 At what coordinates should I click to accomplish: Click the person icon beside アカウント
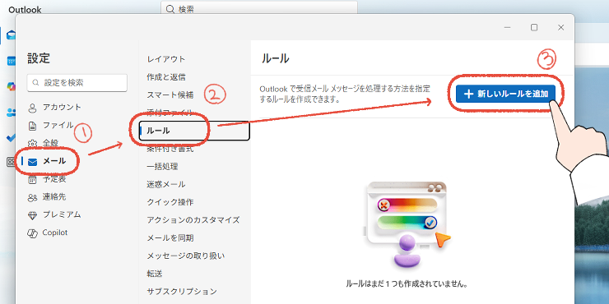[33, 108]
